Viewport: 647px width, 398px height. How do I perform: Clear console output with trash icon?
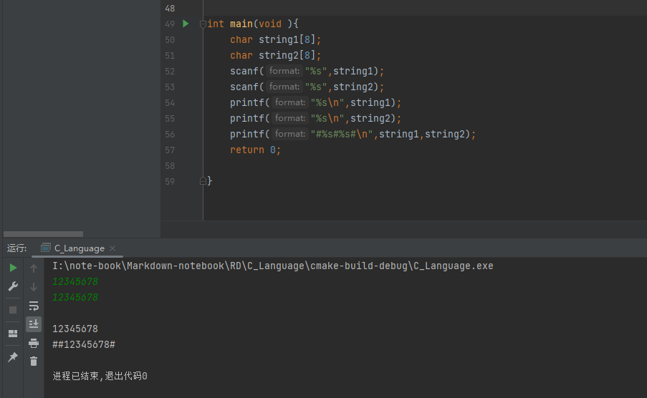34,361
